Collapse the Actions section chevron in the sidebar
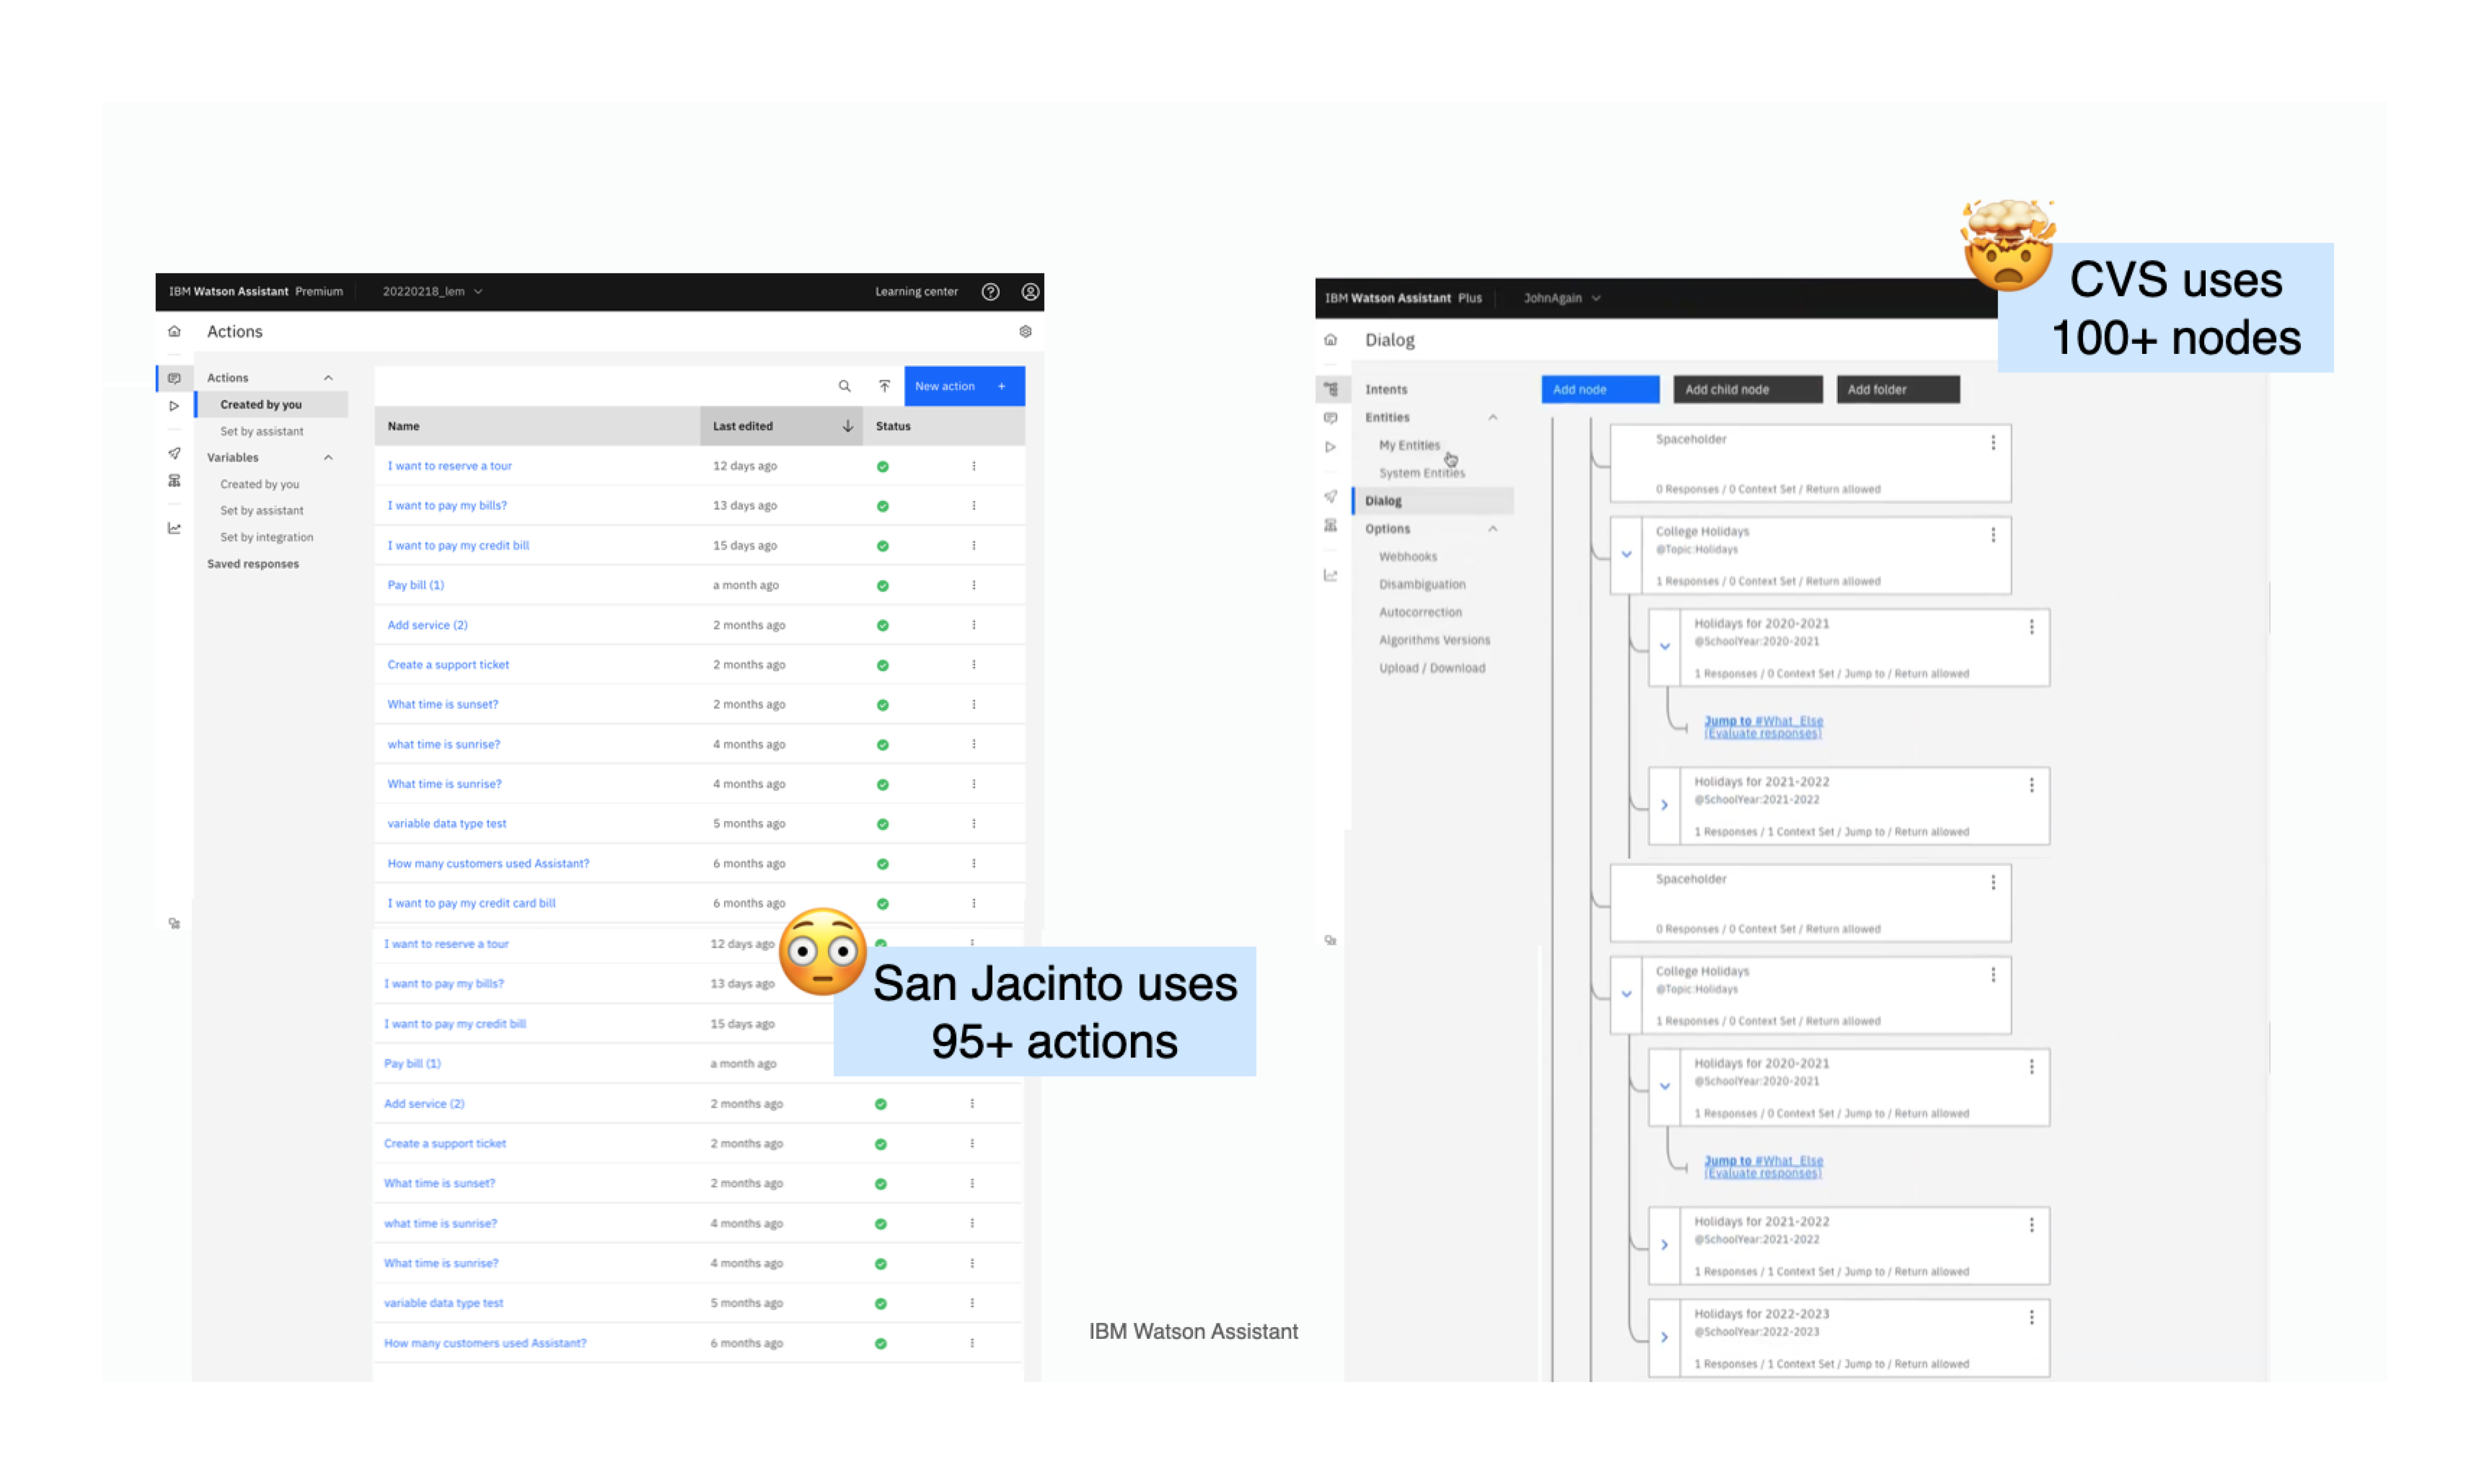The image size is (2489, 1484). 328,378
